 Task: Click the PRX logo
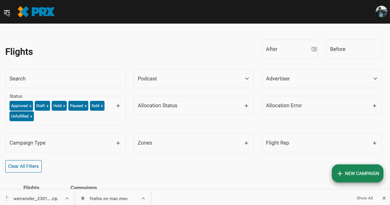coord(36,12)
